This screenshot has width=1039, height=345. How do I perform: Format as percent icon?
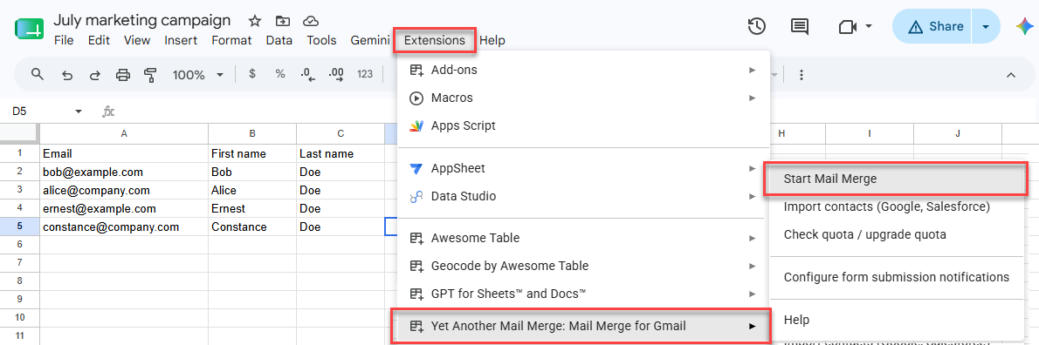[280, 74]
